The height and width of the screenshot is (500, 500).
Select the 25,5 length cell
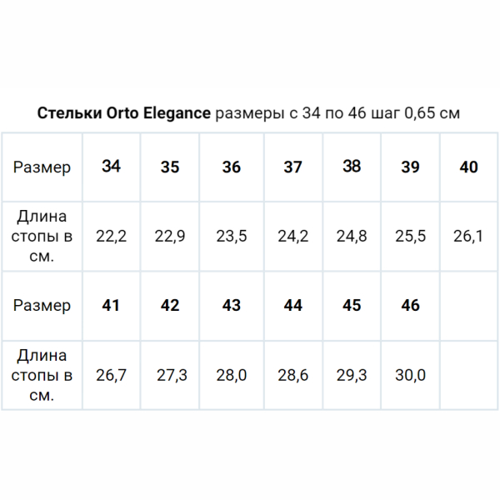click(x=410, y=237)
